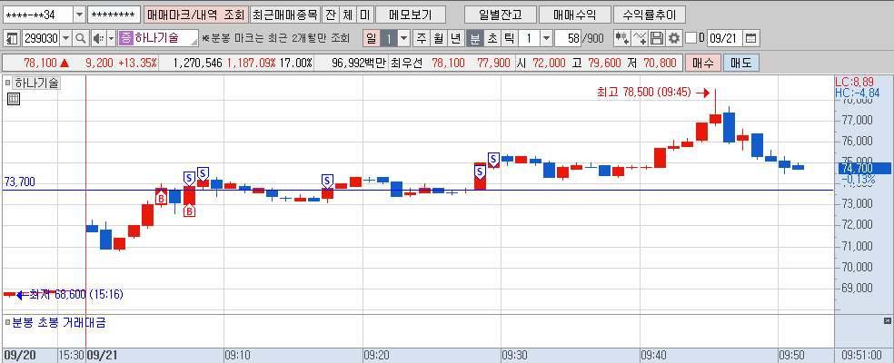Click the 09:51:00 time axis label

tap(863, 355)
